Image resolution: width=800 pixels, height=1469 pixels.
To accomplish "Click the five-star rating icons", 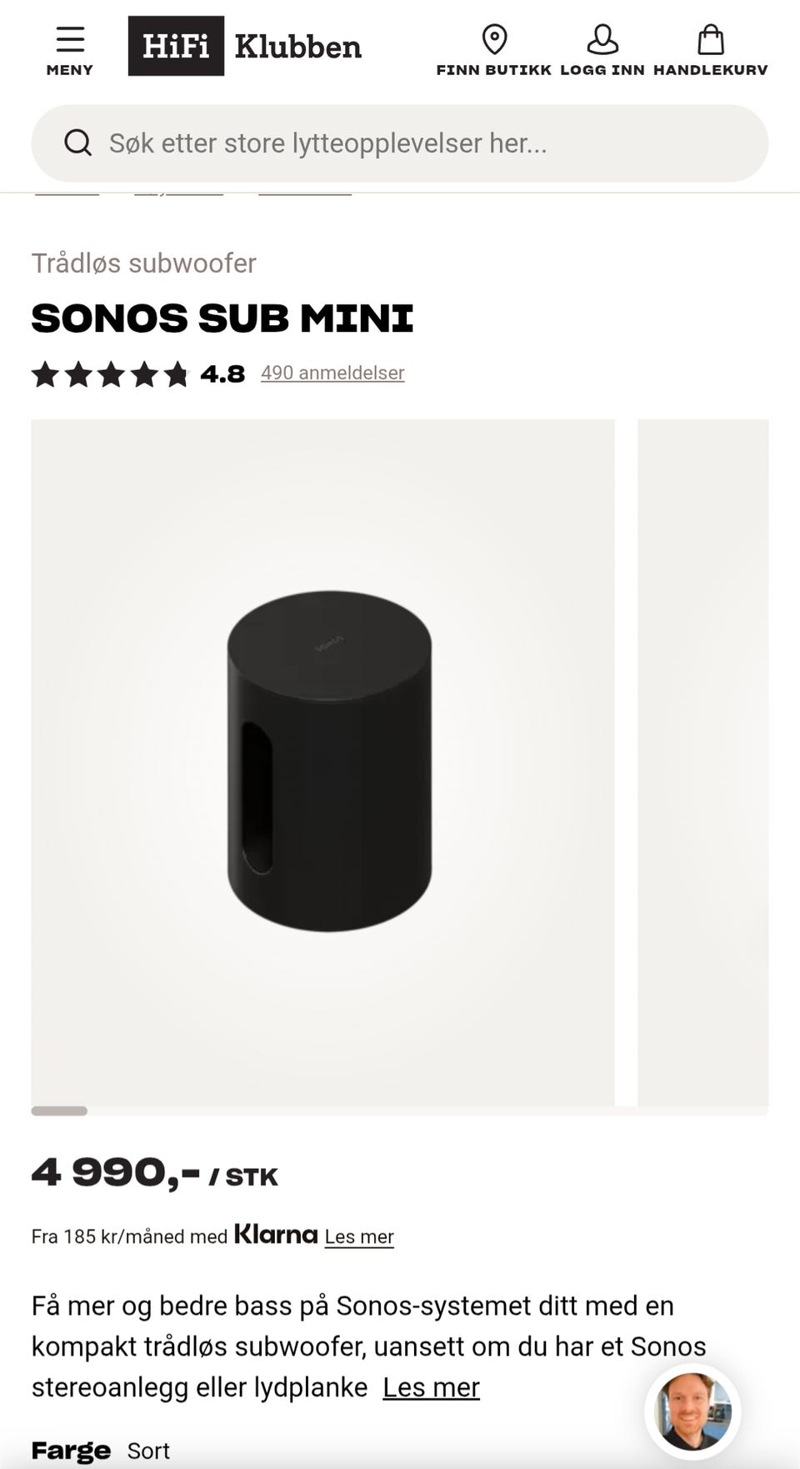I will [111, 374].
